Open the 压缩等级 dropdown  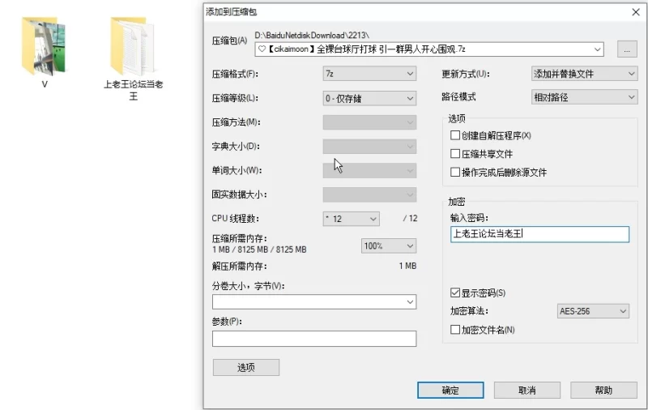pyautogui.click(x=369, y=98)
